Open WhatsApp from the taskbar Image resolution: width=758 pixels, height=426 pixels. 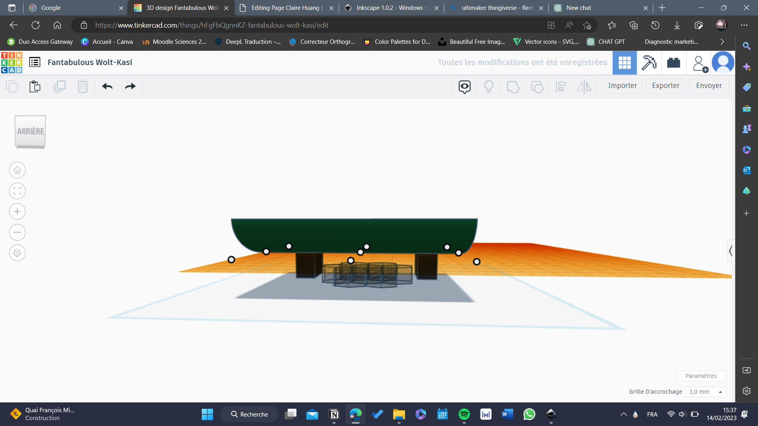529,415
